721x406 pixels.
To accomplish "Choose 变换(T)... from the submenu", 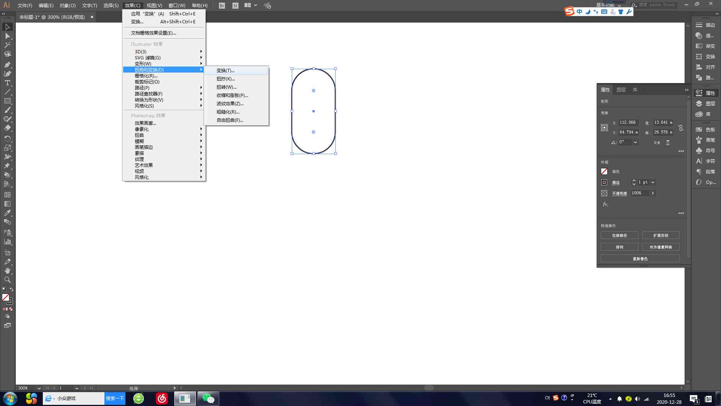I will tap(236, 71).
